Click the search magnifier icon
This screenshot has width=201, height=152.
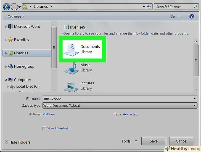(x=195, y=6)
